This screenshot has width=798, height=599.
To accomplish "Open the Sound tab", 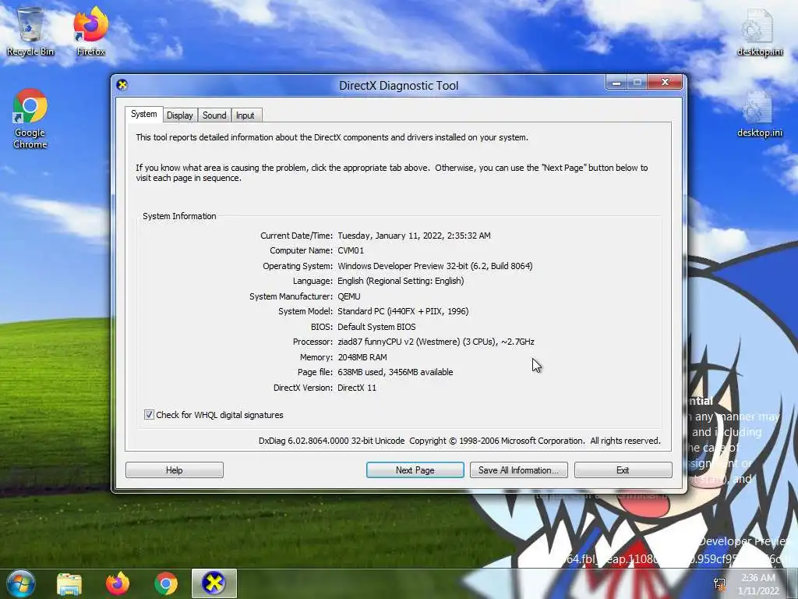I will (214, 115).
